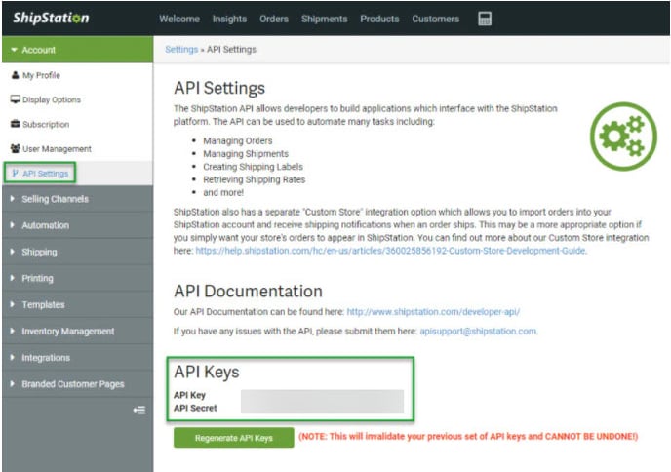Image resolution: width=671 pixels, height=472 pixels.
Task: Click the Creating Shipping Labels bullet
Action: 253,167
